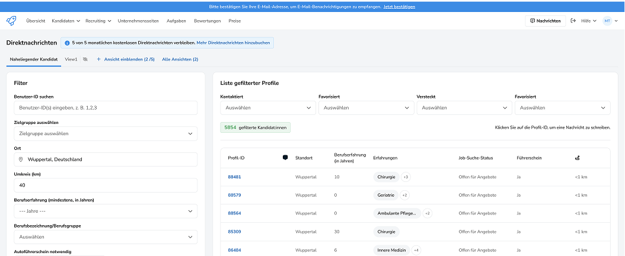Screen dimensions: 625x256
Task: Click the Jetzt bestätigen link
Action: click(399, 7)
